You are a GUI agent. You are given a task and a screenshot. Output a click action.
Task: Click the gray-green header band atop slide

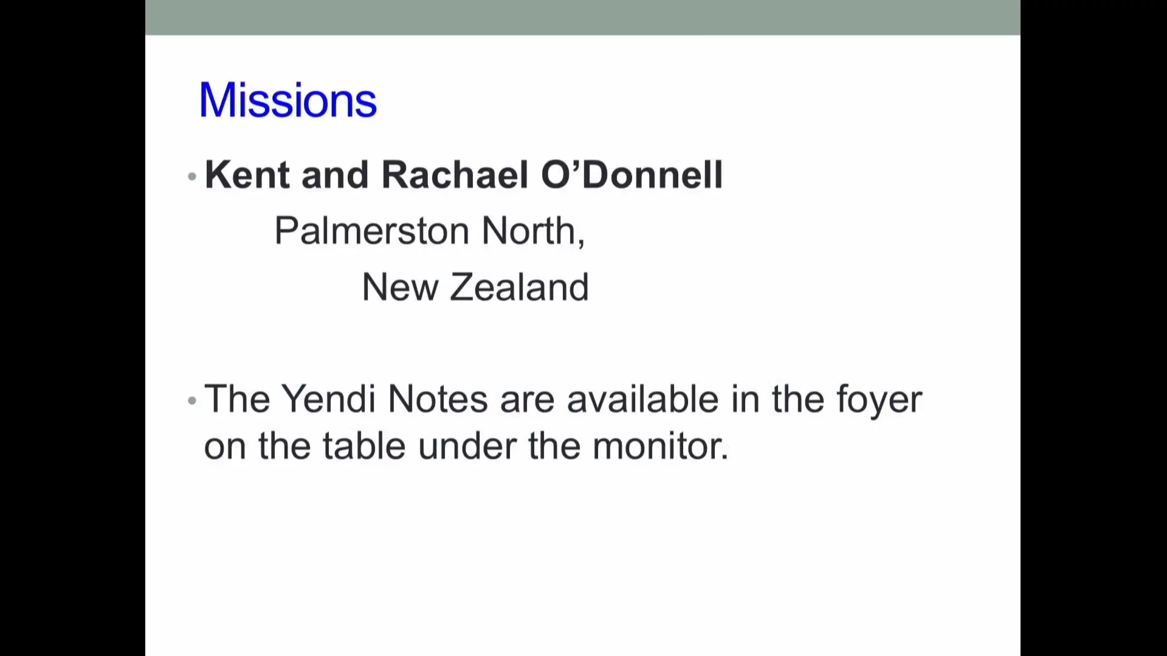[x=582, y=17]
